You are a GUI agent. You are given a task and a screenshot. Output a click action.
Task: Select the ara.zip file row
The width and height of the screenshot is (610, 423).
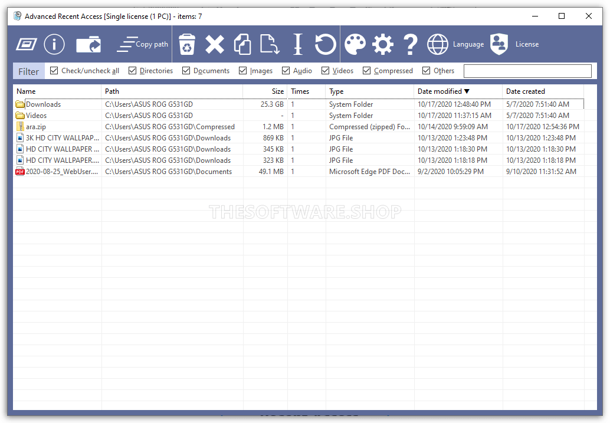pyautogui.click(x=299, y=127)
